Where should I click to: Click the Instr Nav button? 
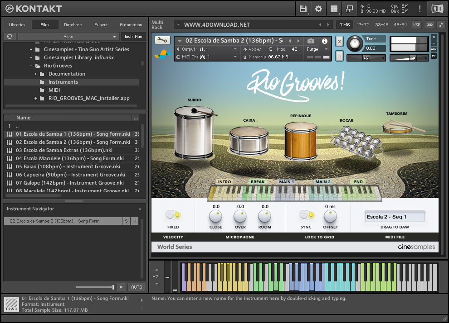pos(133,37)
